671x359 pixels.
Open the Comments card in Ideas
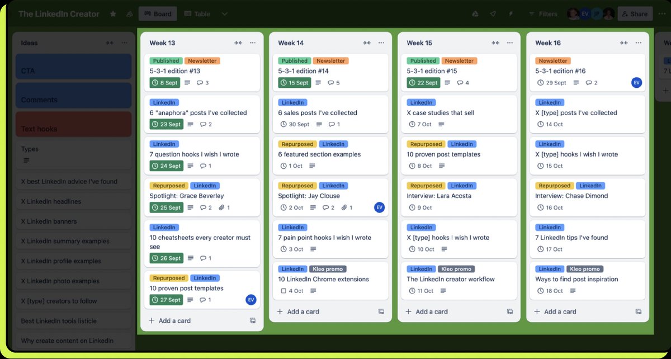74,95
